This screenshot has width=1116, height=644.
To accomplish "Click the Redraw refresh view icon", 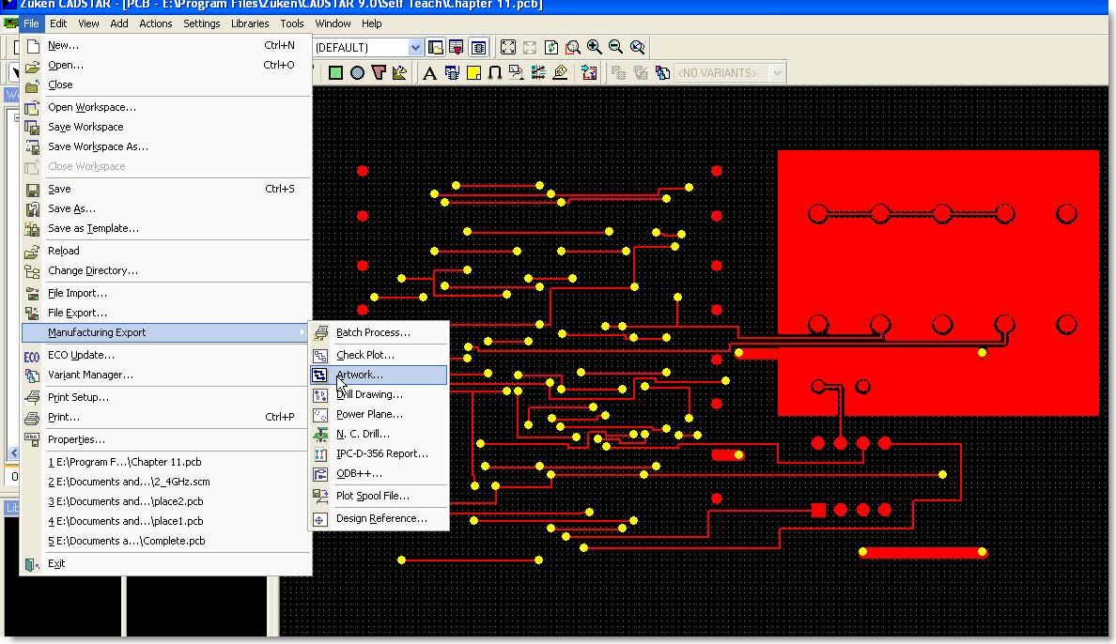I will point(550,47).
